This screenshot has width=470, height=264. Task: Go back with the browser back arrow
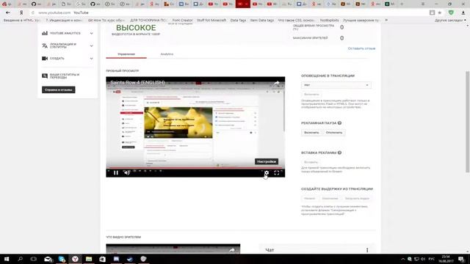point(8,12)
